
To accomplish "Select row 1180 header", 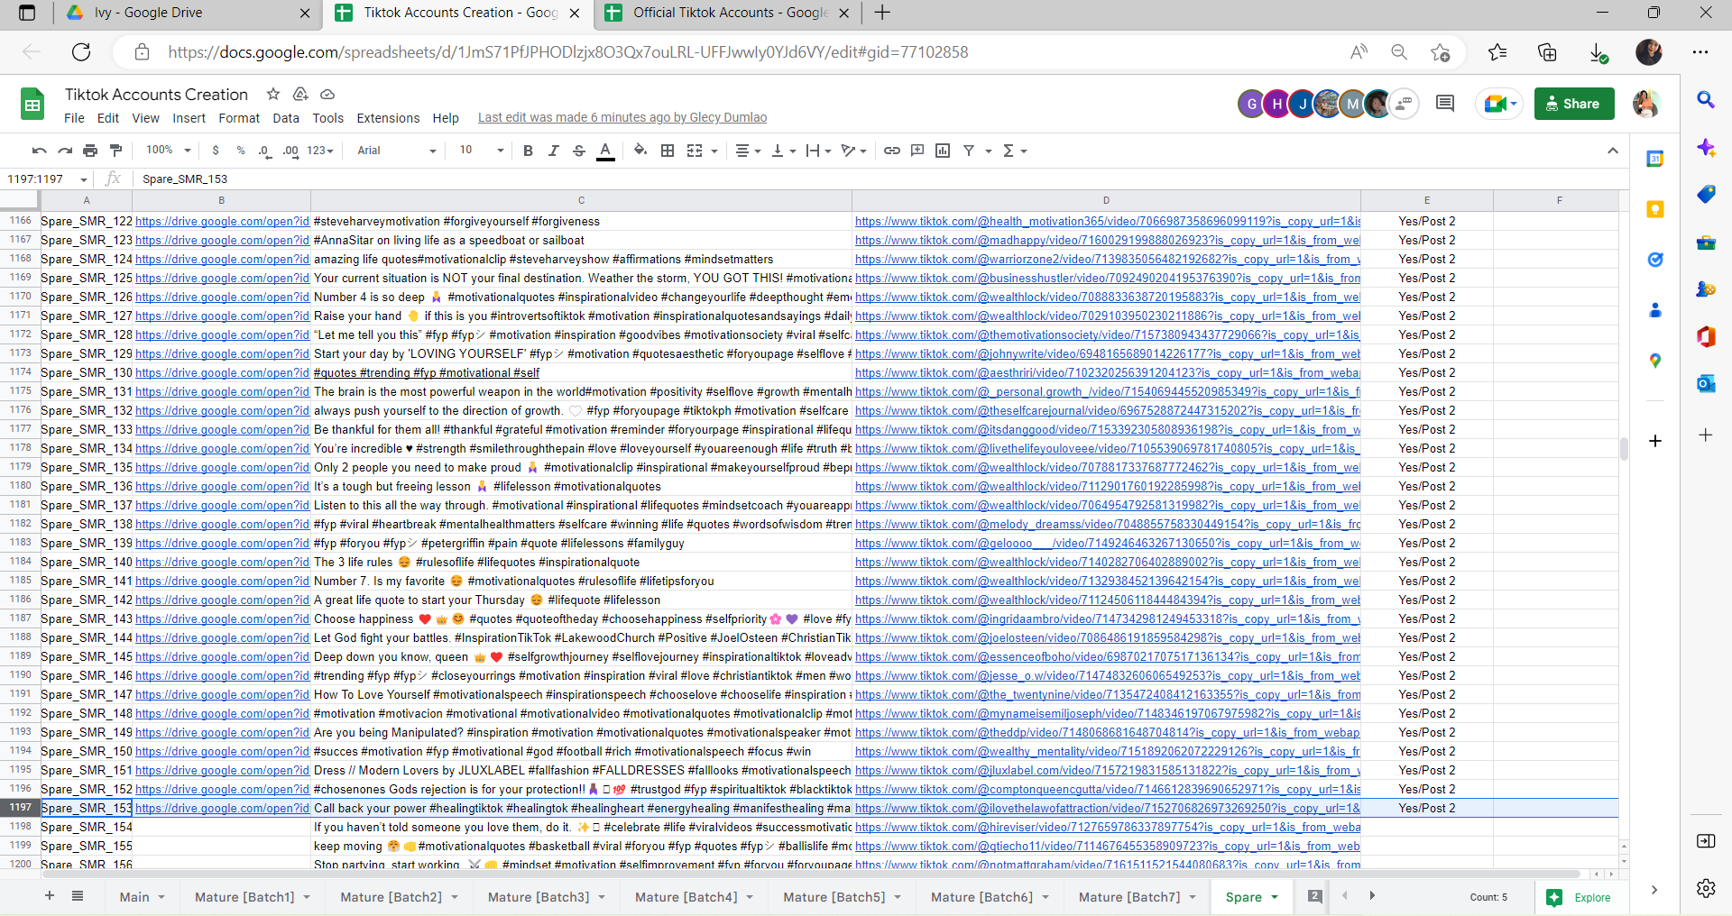I will pos(20,486).
